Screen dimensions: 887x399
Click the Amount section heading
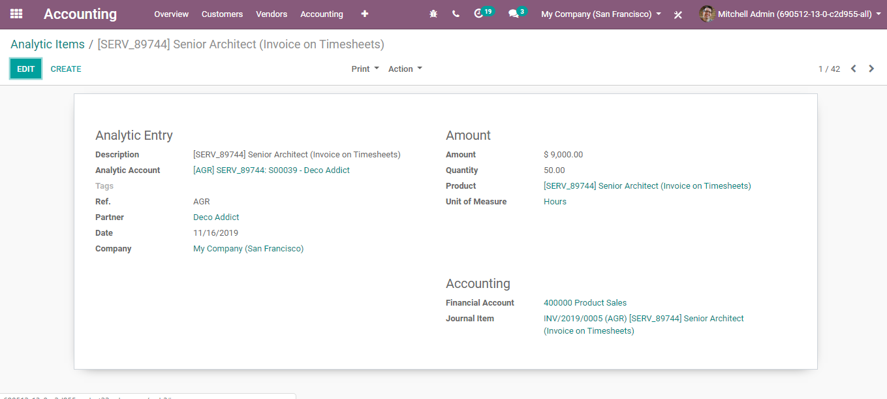pyautogui.click(x=468, y=136)
